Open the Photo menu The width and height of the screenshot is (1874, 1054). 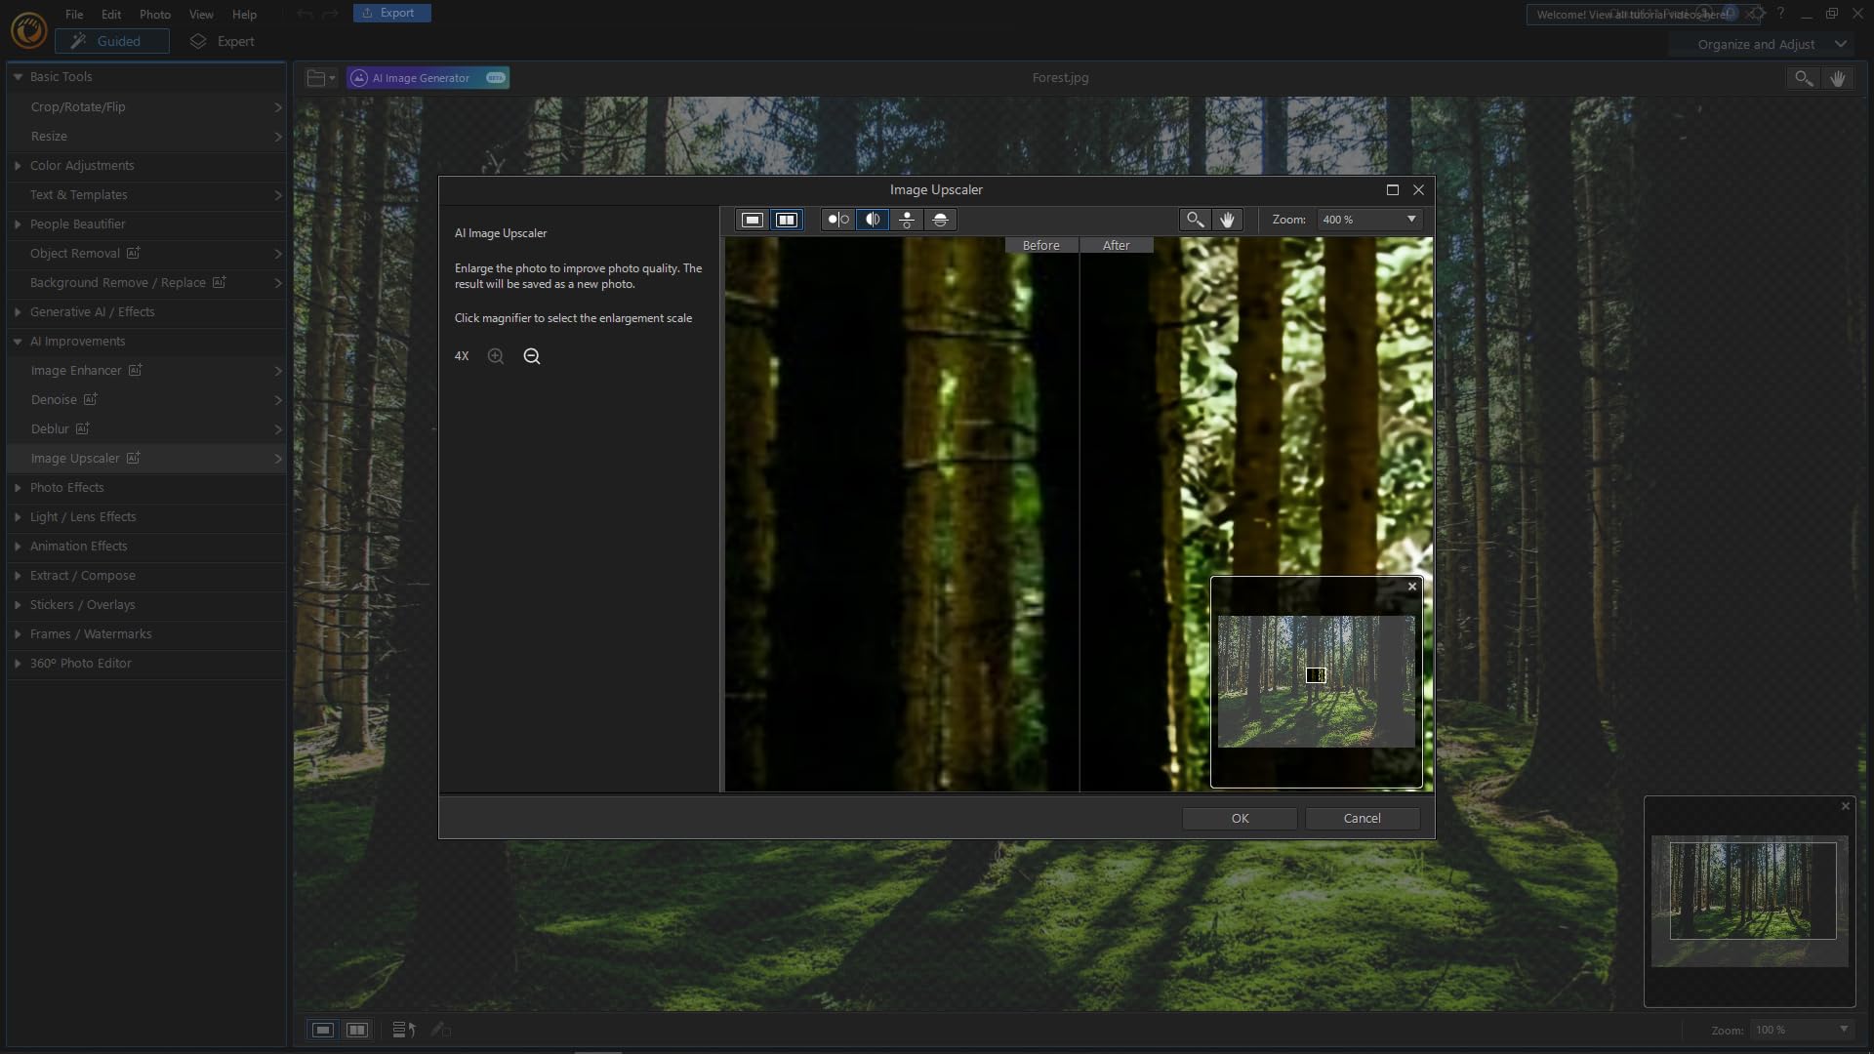(154, 15)
